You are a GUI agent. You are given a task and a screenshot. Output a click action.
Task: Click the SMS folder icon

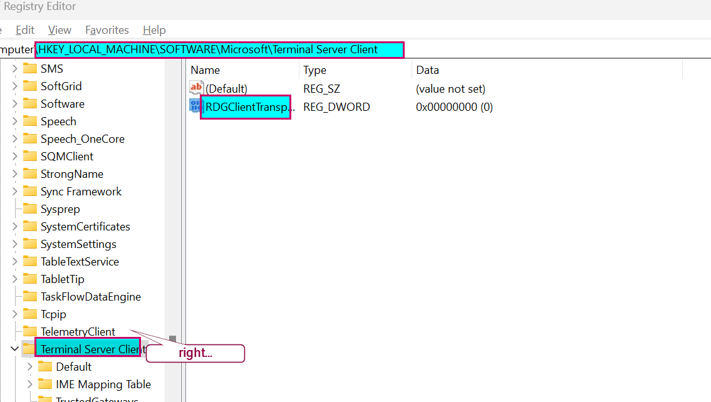coord(30,68)
